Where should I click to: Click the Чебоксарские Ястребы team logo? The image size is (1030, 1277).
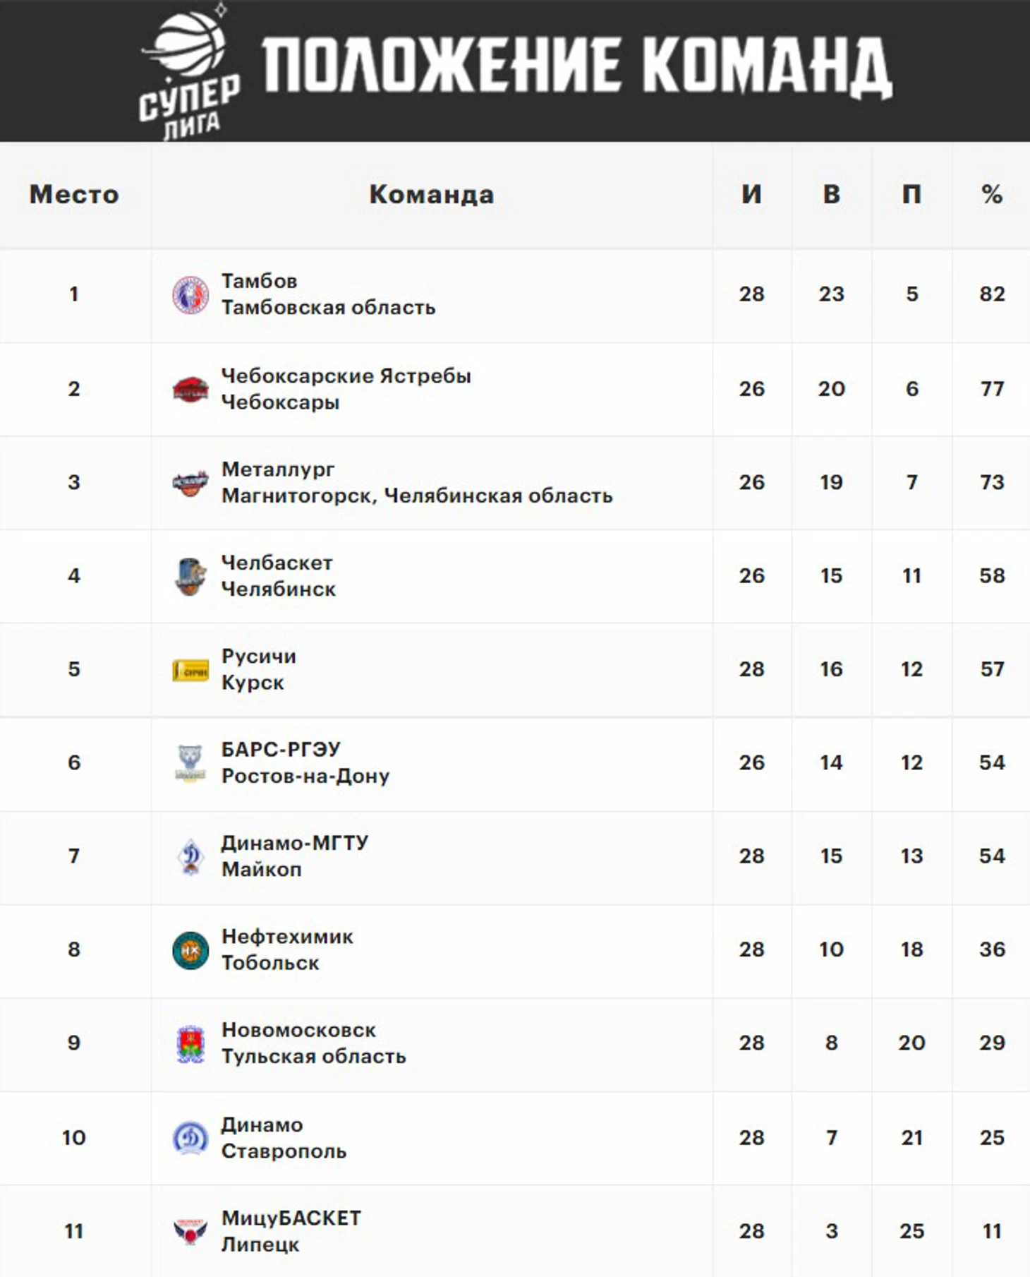click(x=190, y=389)
